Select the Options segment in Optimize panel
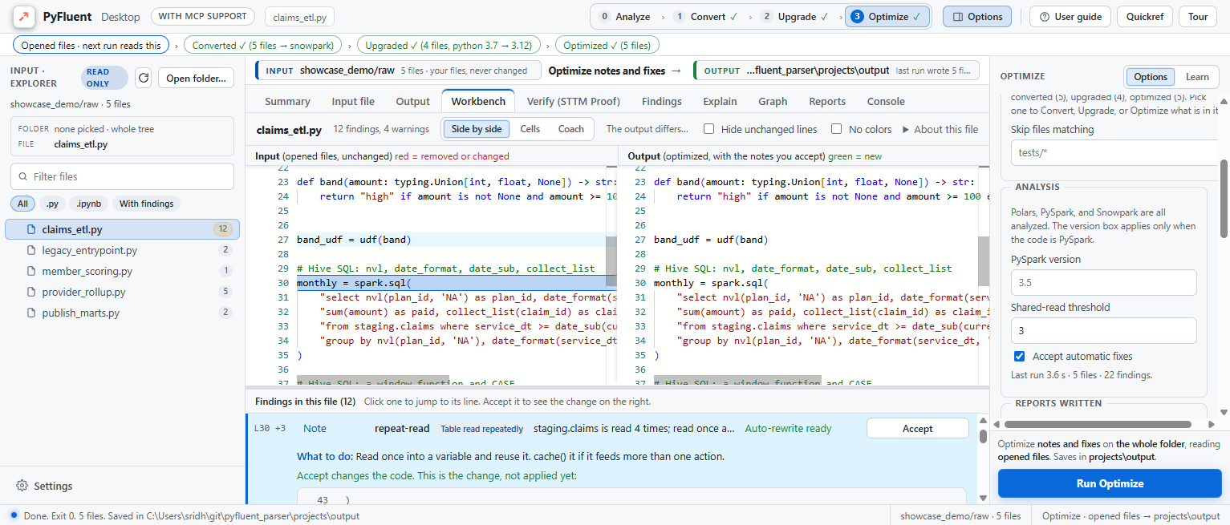 pyautogui.click(x=1151, y=77)
